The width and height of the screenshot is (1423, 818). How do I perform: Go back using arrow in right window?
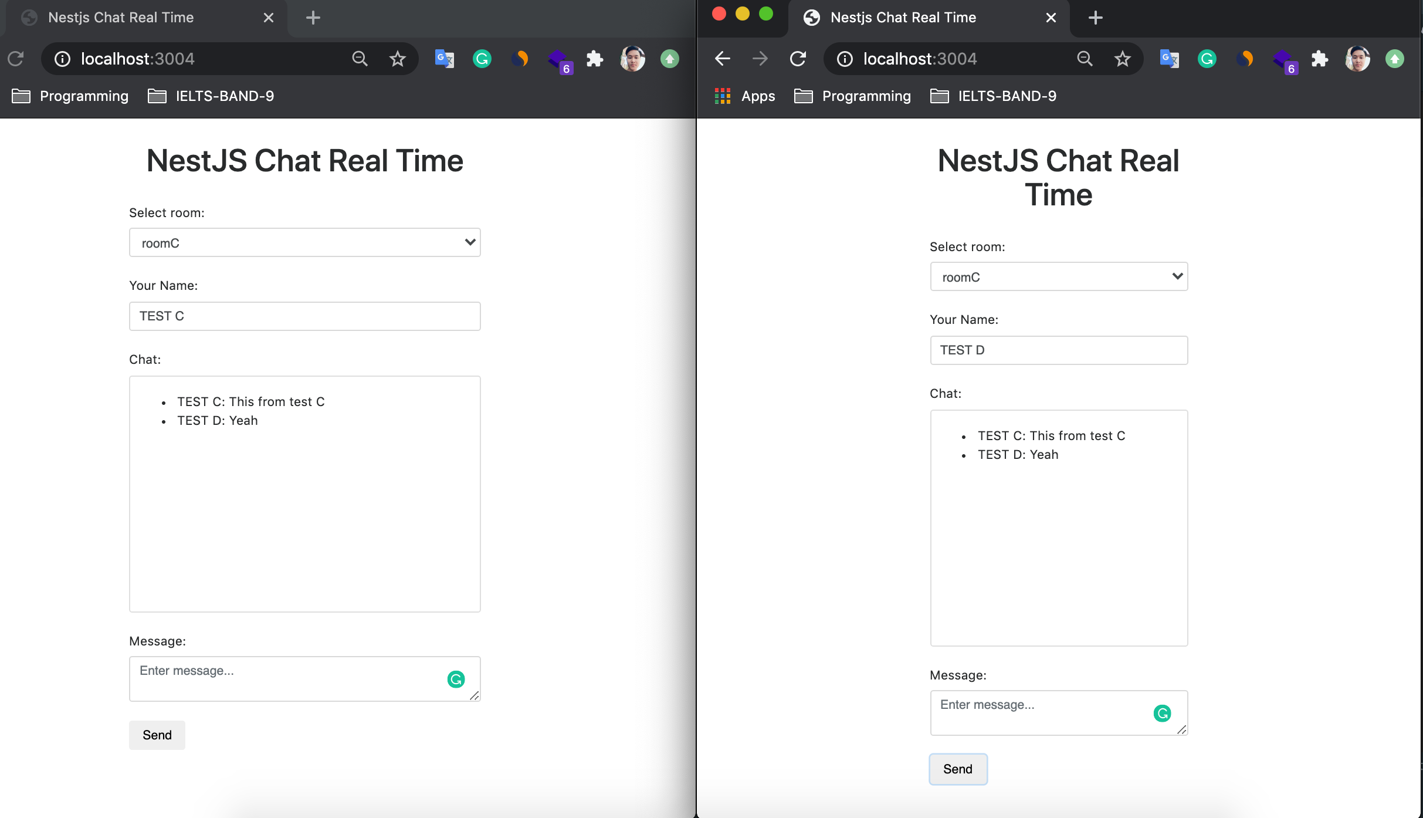723,59
